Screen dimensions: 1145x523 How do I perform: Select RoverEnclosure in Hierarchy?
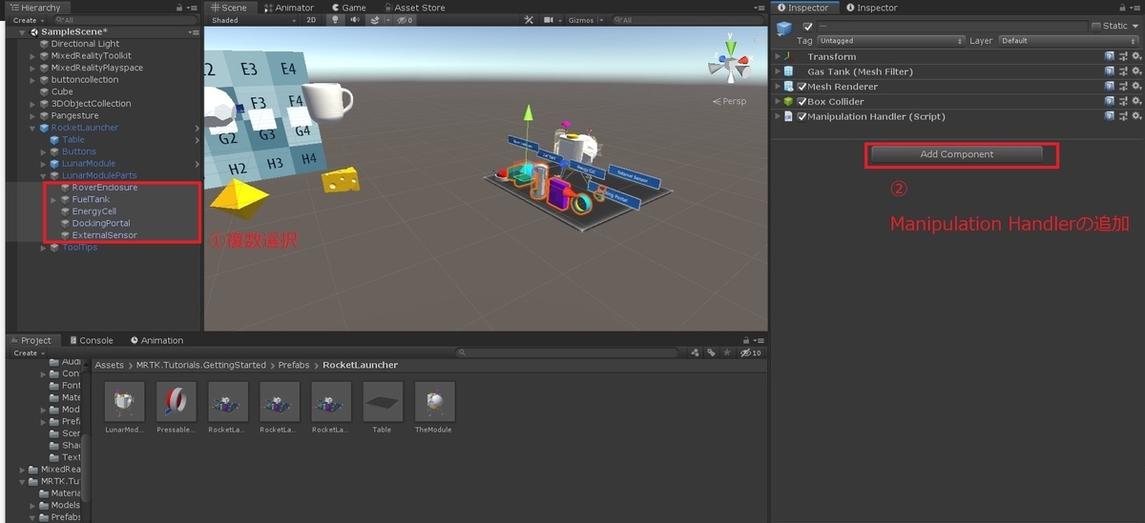(104, 188)
